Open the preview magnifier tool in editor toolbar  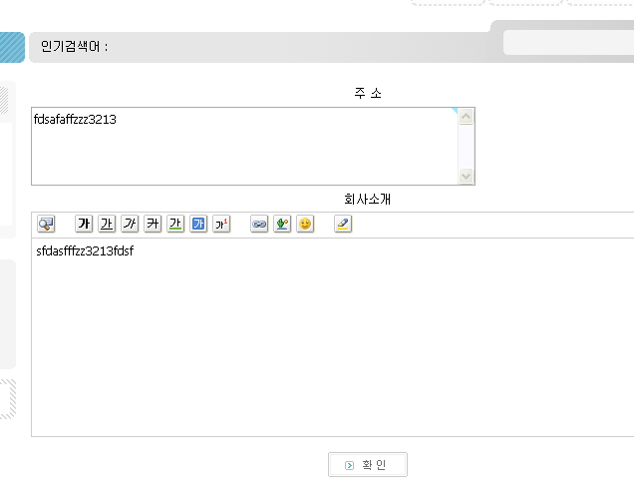46,224
